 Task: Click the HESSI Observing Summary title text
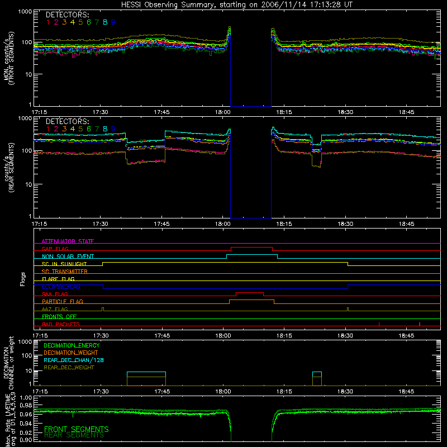point(237,4)
